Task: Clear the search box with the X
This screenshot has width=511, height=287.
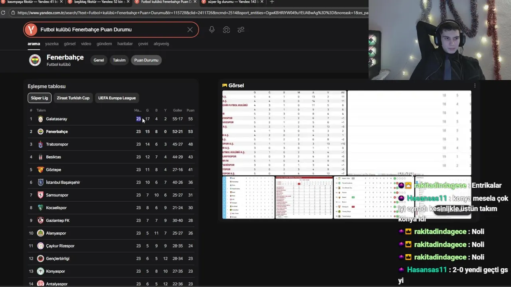Action: pos(190,29)
